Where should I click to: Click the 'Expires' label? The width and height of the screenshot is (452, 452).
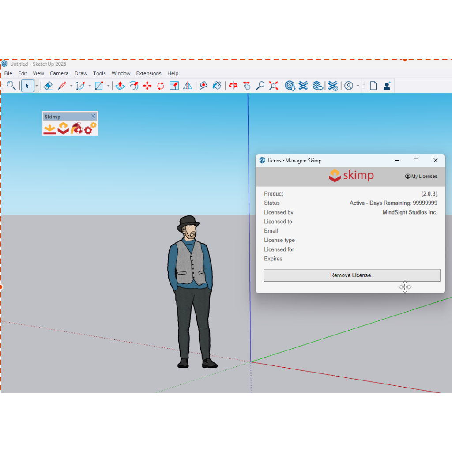pos(273,259)
